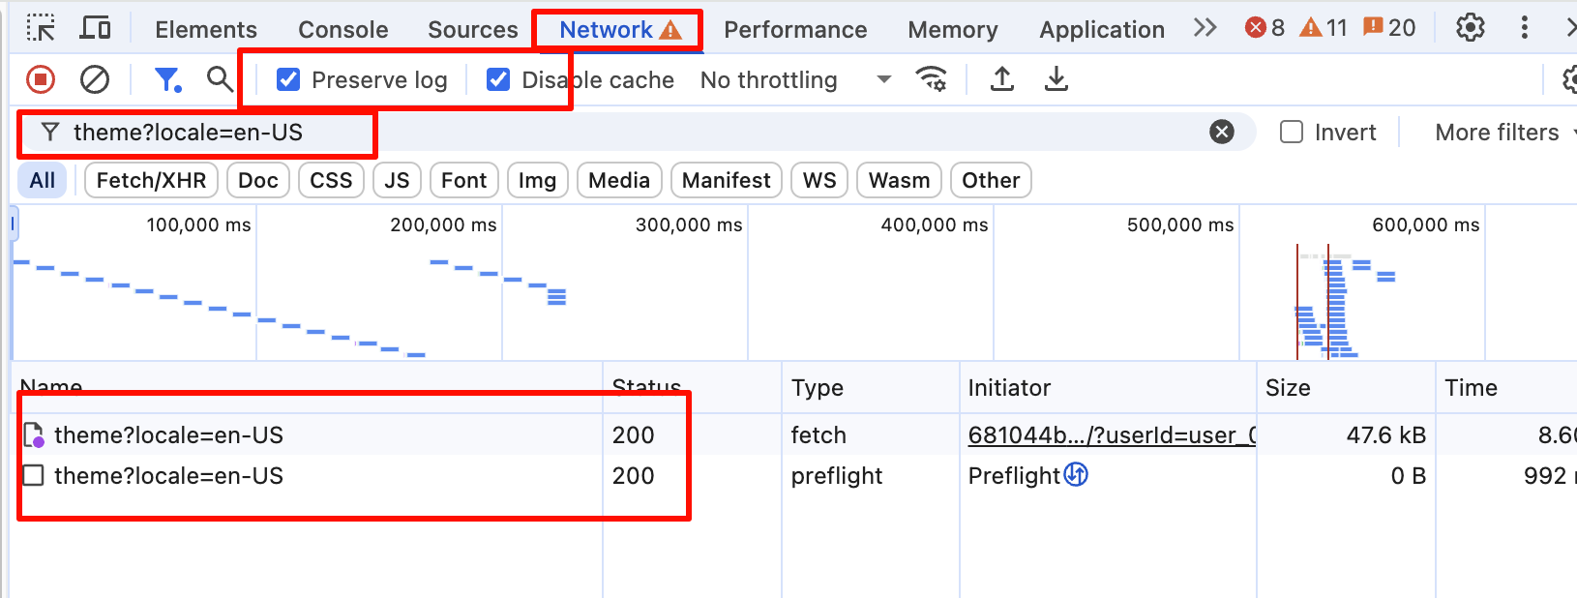Viewport: 1577px width, 598px height.
Task: Open the Performance tab
Action: click(795, 29)
